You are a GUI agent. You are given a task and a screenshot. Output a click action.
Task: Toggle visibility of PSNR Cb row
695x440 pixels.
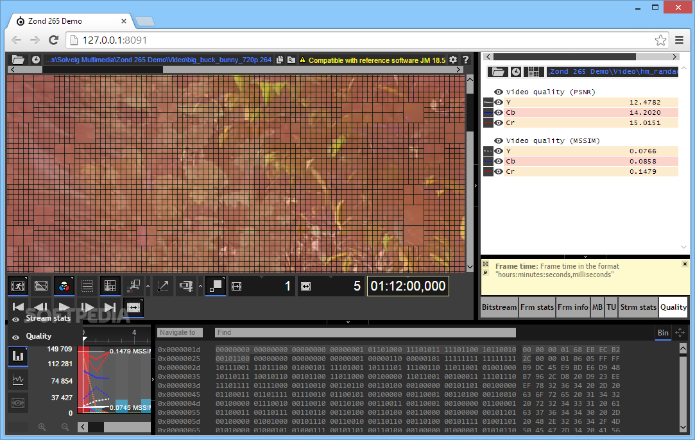[499, 112]
